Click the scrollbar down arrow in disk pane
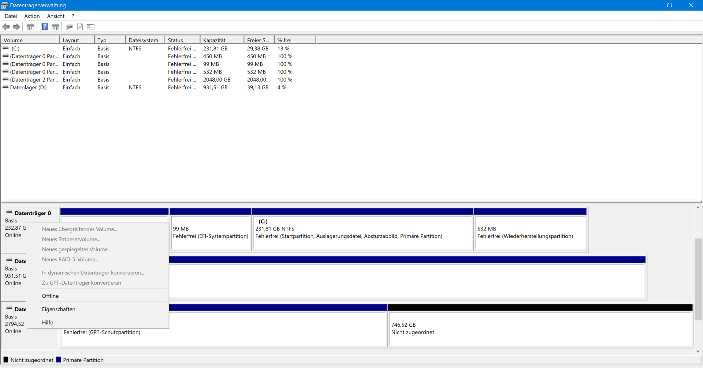The width and height of the screenshot is (703, 368). pos(698,351)
